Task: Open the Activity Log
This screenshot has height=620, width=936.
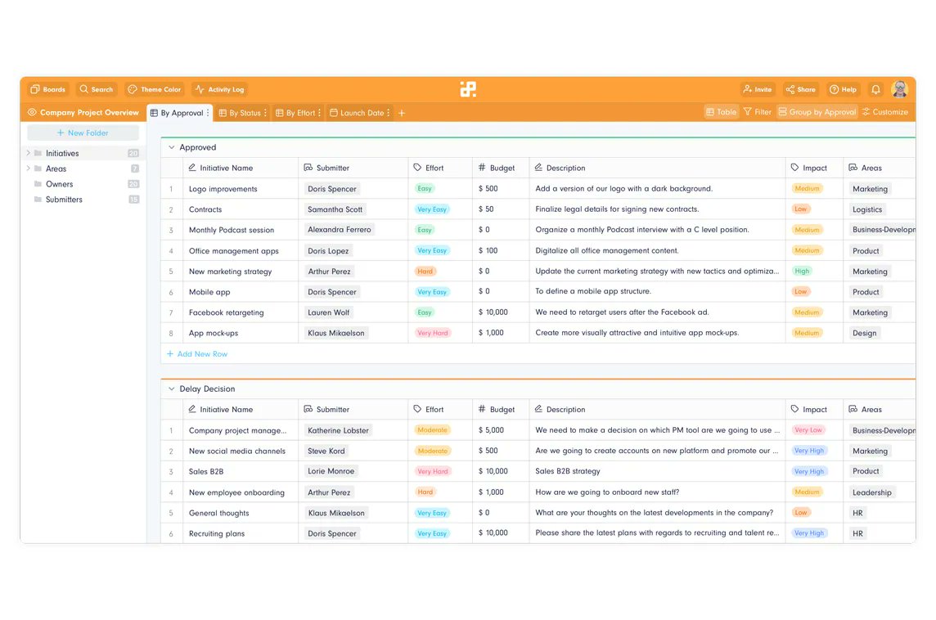Action: tap(219, 89)
